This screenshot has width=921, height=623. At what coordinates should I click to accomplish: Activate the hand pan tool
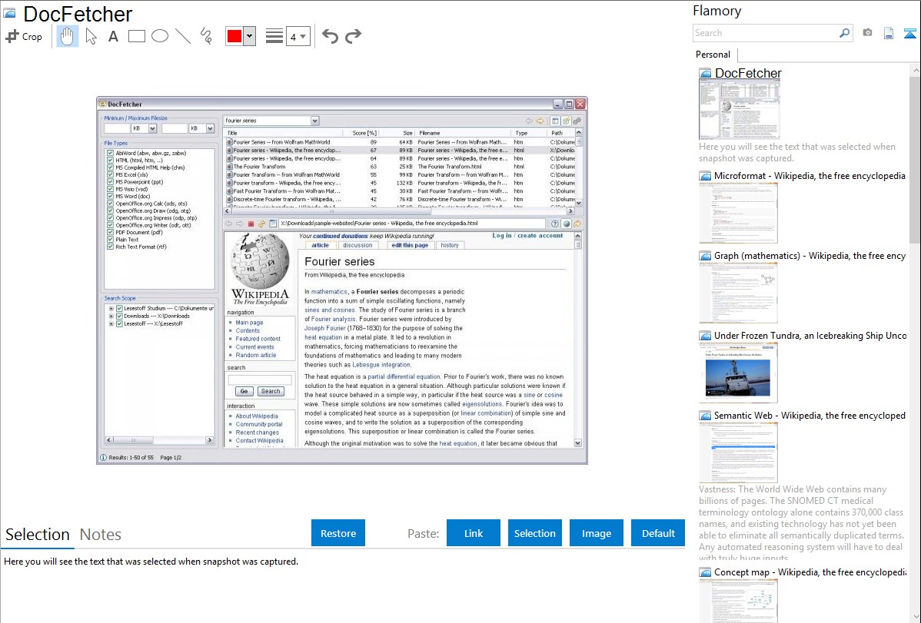(x=67, y=36)
